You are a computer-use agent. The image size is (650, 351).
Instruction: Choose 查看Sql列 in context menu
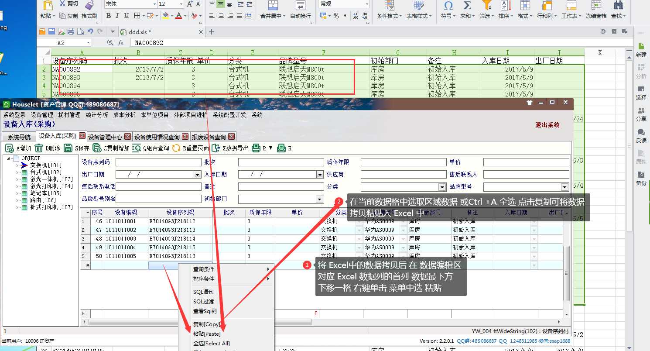tap(205, 311)
